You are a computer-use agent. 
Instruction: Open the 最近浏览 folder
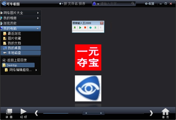point(21,33)
